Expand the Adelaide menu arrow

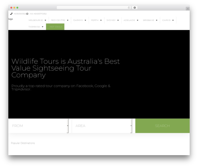(x=137, y=20)
